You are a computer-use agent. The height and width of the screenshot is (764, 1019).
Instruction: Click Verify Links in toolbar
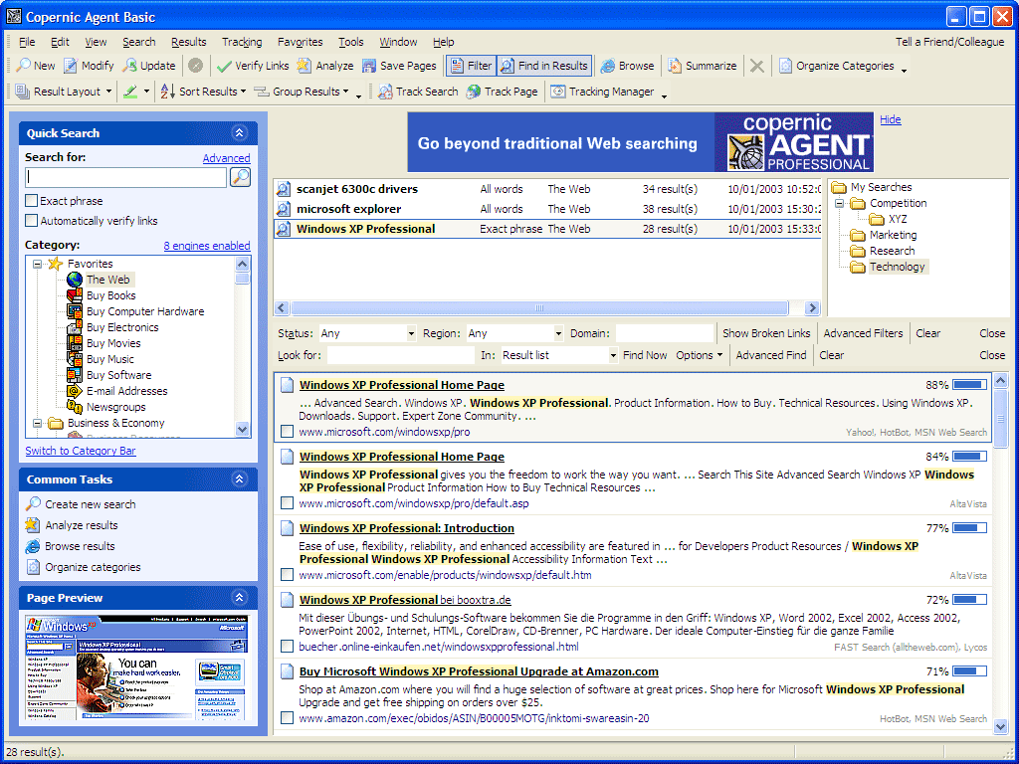point(253,66)
